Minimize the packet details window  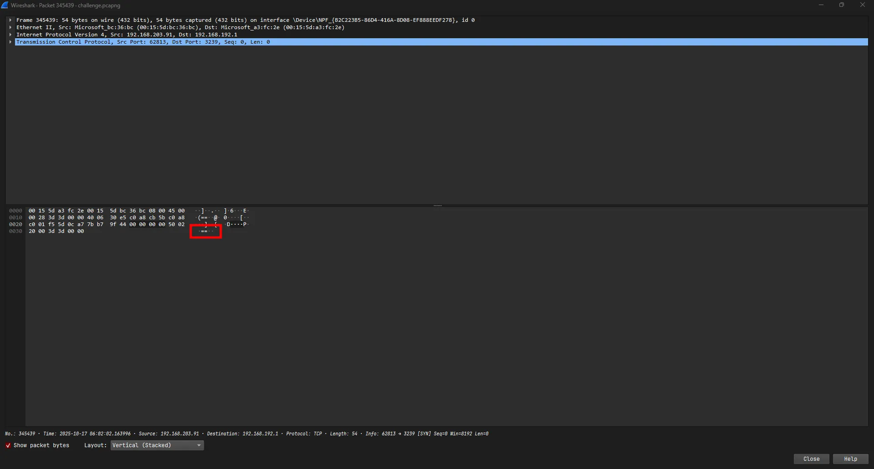tap(821, 5)
